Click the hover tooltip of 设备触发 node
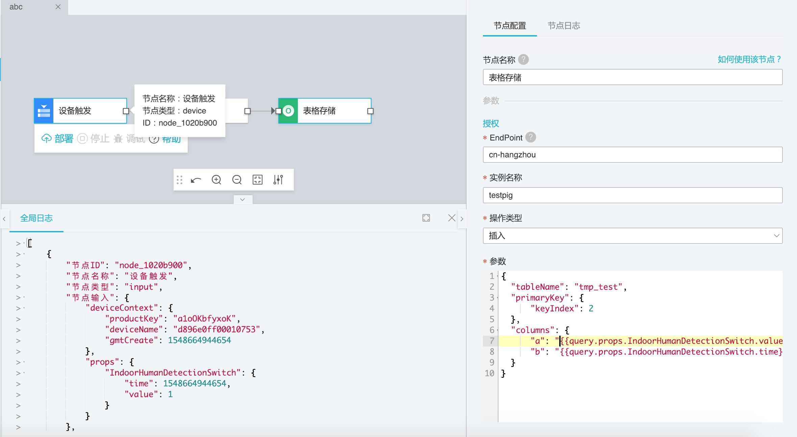This screenshot has height=437, width=797. click(180, 111)
